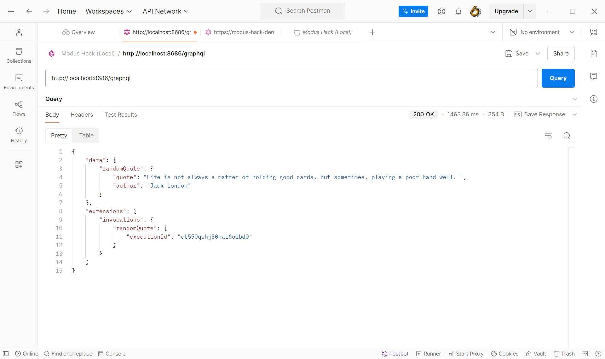Click the Upgrade button
Viewport: 605px width, 359px height.
(x=506, y=11)
